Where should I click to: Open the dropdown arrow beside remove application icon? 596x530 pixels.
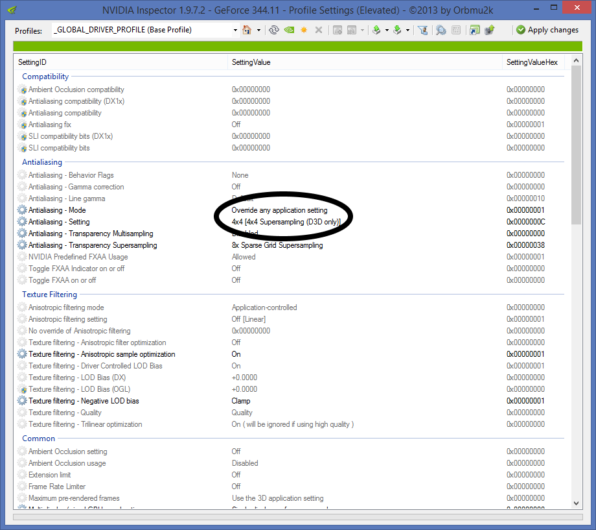[362, 30]
